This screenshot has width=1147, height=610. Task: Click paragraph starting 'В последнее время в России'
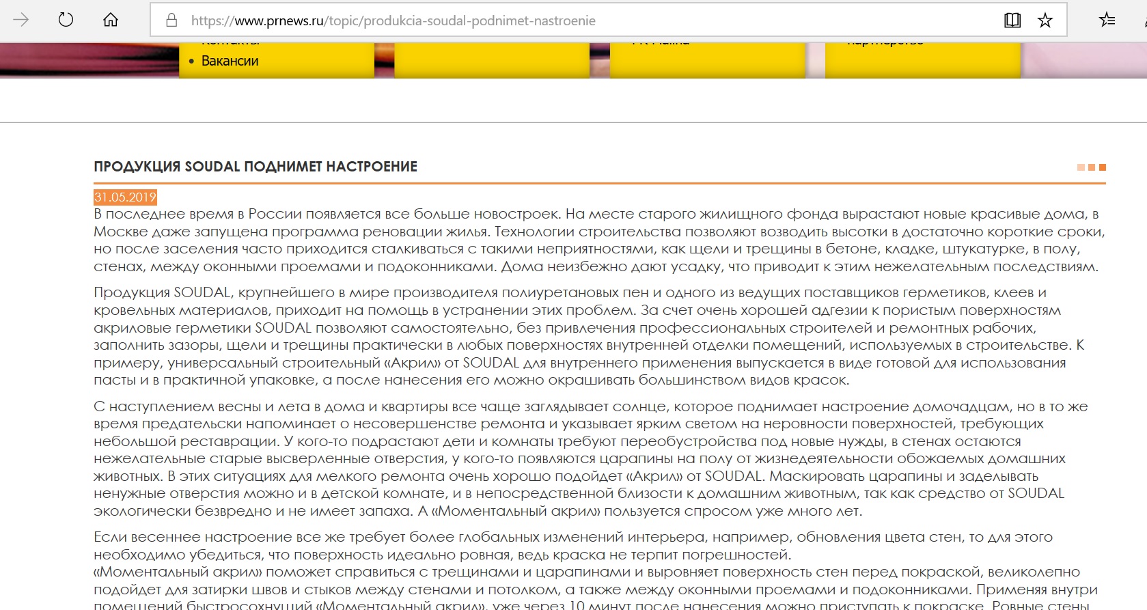599,240
